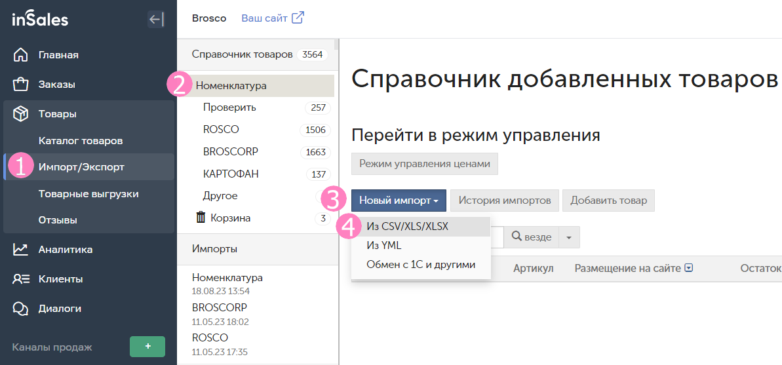This screenshot has height=365, width=782.
Task: Click the Импорты section header
Action: (x=214, y=249)
